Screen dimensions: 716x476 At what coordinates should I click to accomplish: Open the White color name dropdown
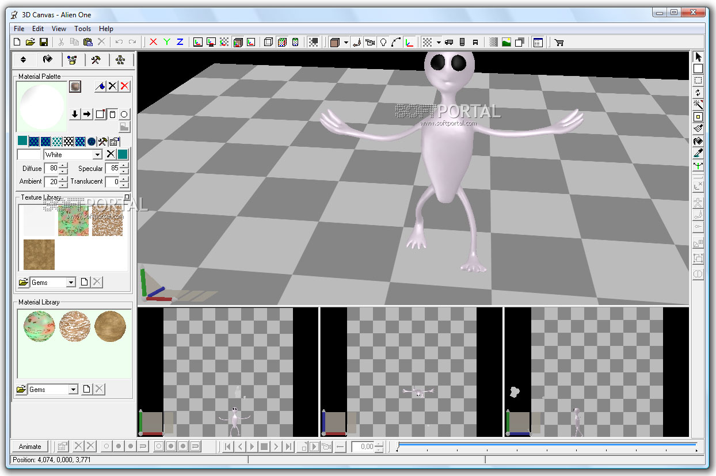(97, 154)
